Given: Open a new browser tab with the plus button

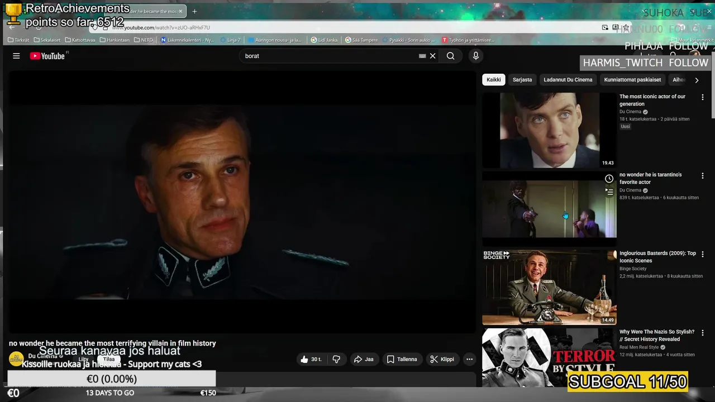Looking at the screenshot, I should 194,11.
